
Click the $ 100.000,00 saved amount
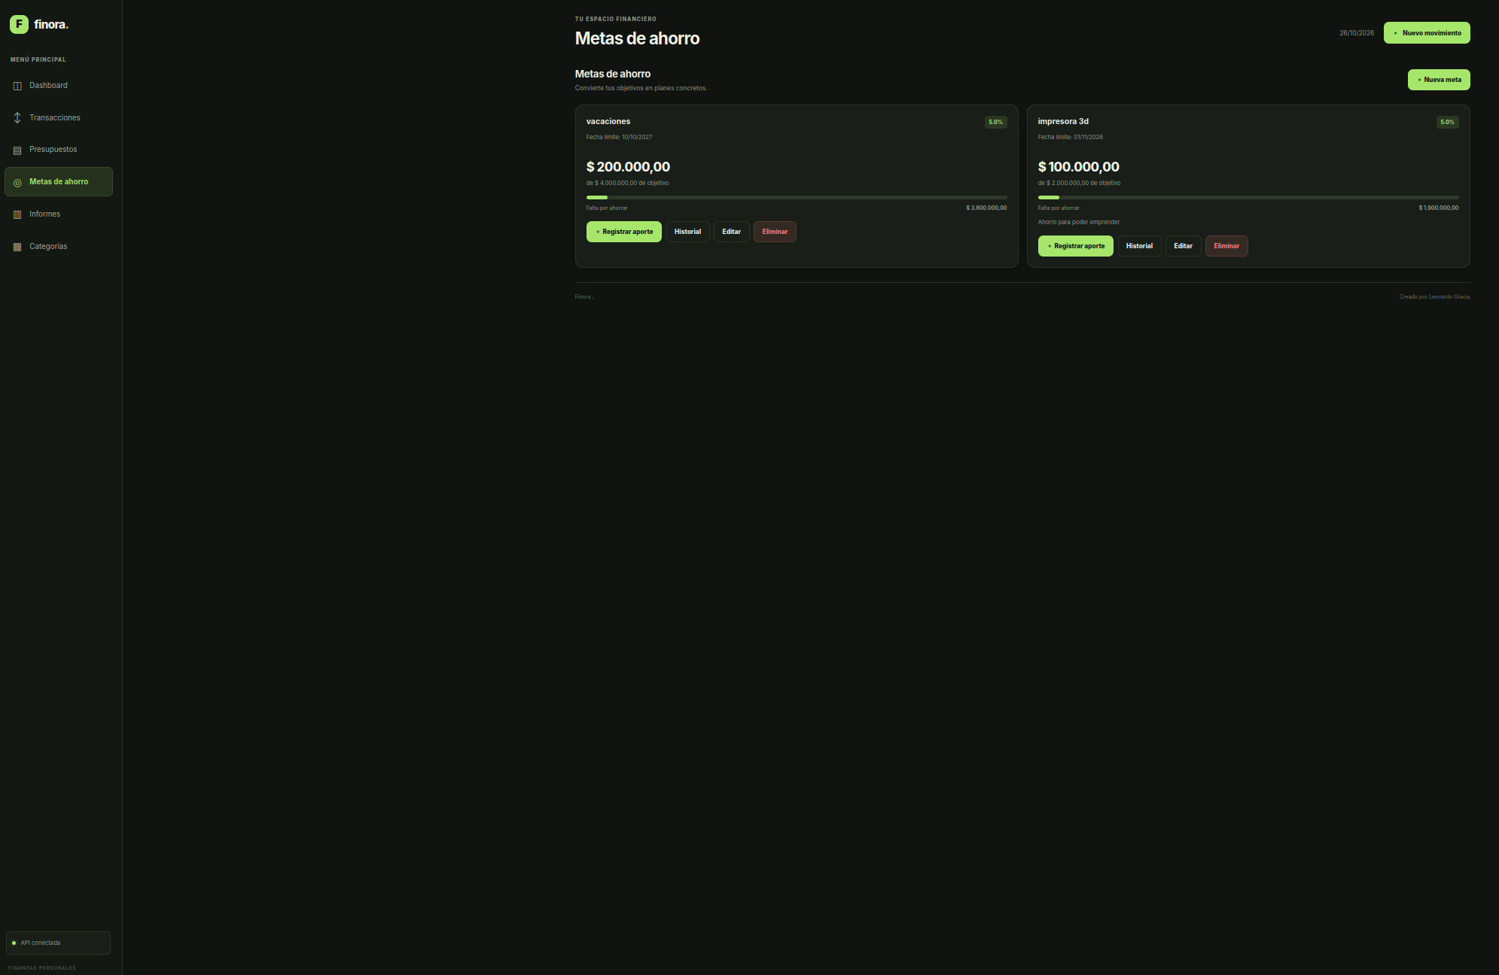pos(1079,167)
